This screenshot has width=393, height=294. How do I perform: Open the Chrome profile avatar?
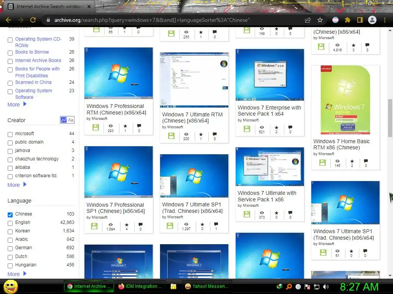pos(372,20)
